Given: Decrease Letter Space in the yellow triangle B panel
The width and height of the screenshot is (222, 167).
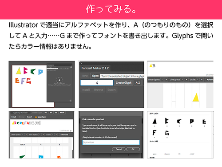Looking at the screenshot, I should [162, 80].
